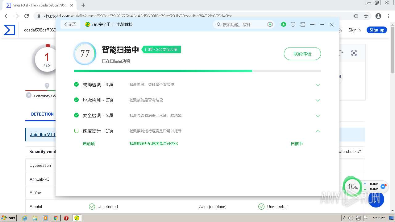Screen dimensions: 395x222
Task: Click the 360 floating 16% memory ball
Action: [352, 186]
